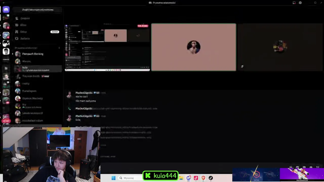The image size is (324, 182).
Task: Select the dark participant tile on the right
Action: (x=280, y=47)
